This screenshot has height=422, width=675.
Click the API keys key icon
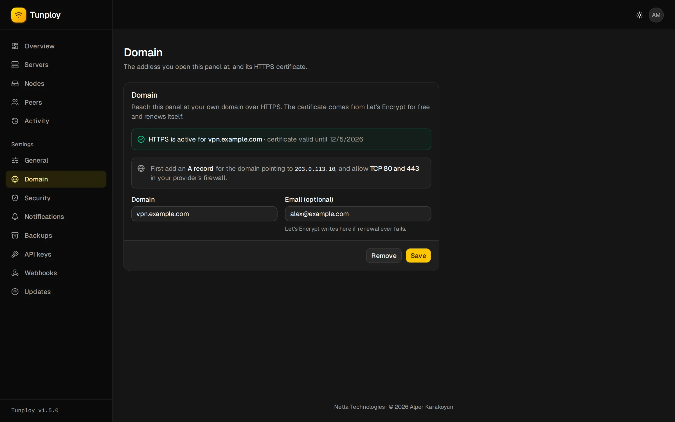tap(15, 254)
